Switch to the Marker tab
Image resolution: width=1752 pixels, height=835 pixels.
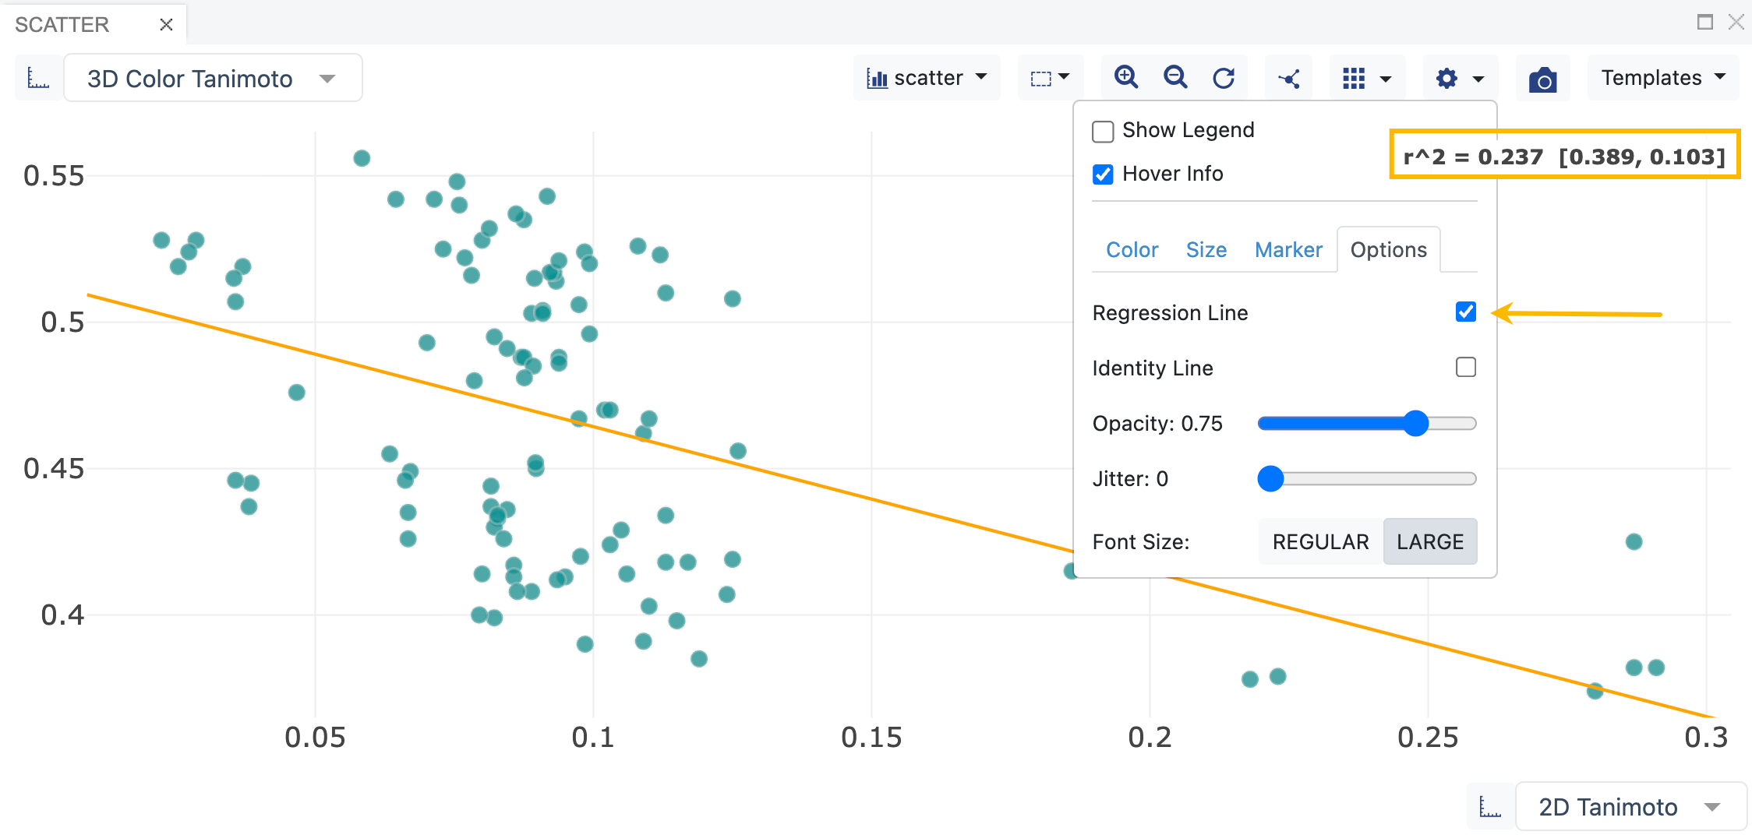pos(1288,250)
